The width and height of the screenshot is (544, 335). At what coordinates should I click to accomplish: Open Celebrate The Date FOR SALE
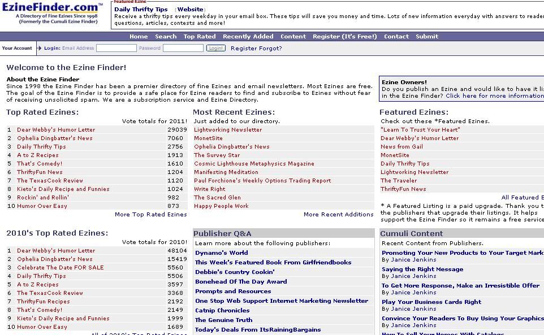tap(61, 267)
